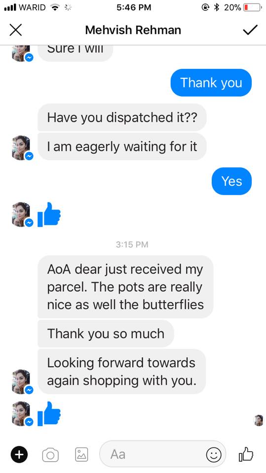The width and height of the screenshot is (266, 473).
Task: Select the 'Have you dispatched it??' message
Action: 122,117
